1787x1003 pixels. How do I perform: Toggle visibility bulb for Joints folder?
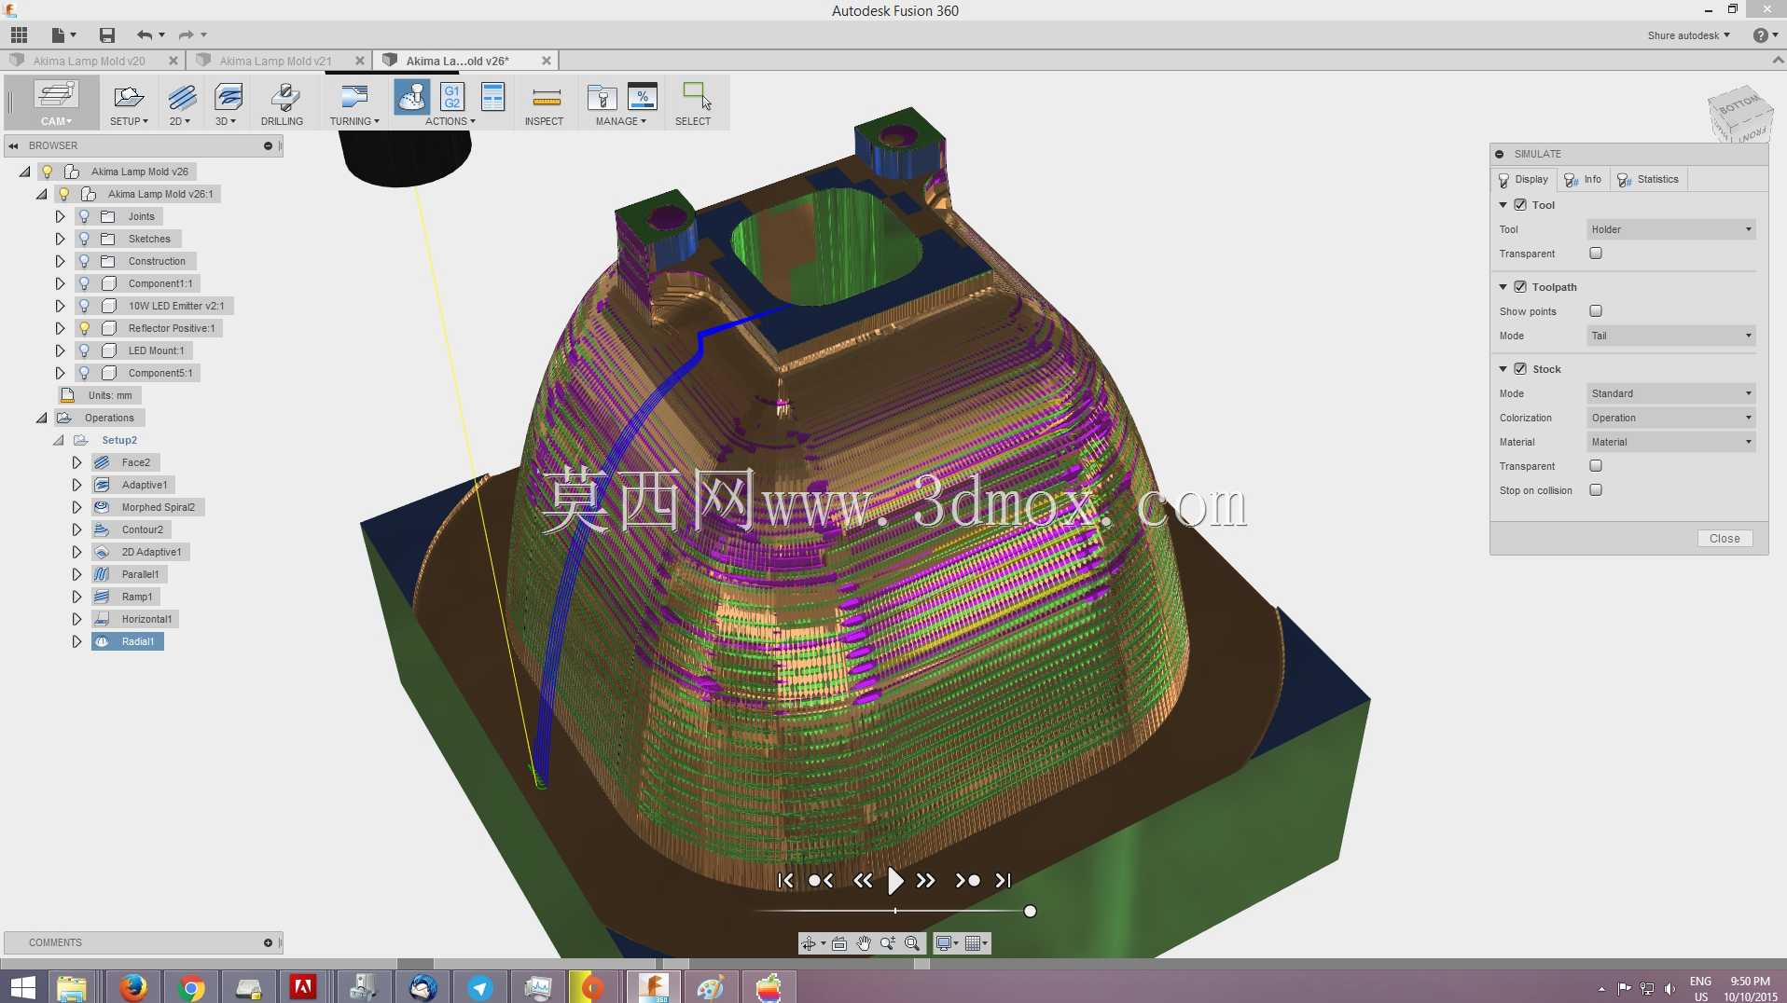click(84, 216)
